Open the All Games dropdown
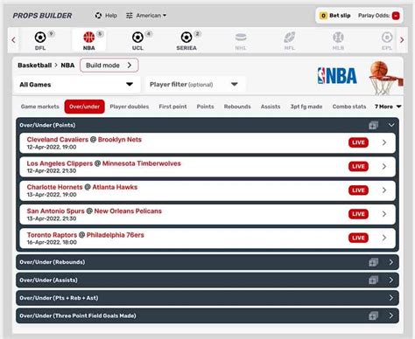 tap(77, 85)
